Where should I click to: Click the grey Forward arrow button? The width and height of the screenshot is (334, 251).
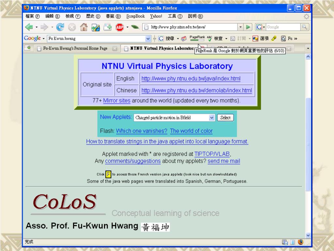point(44,27)
